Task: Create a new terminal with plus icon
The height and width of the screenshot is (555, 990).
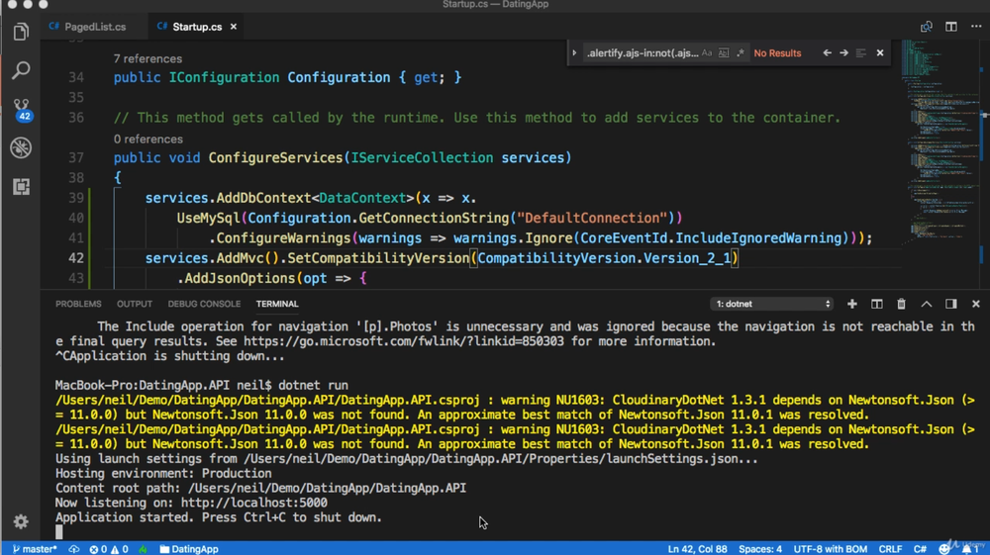Action: [852, 304]
